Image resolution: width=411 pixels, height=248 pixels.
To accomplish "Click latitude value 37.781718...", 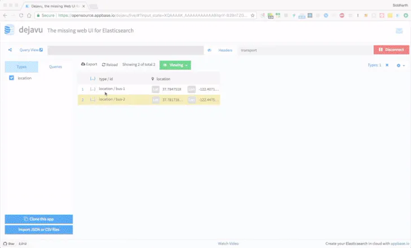I will pos(172,100).
